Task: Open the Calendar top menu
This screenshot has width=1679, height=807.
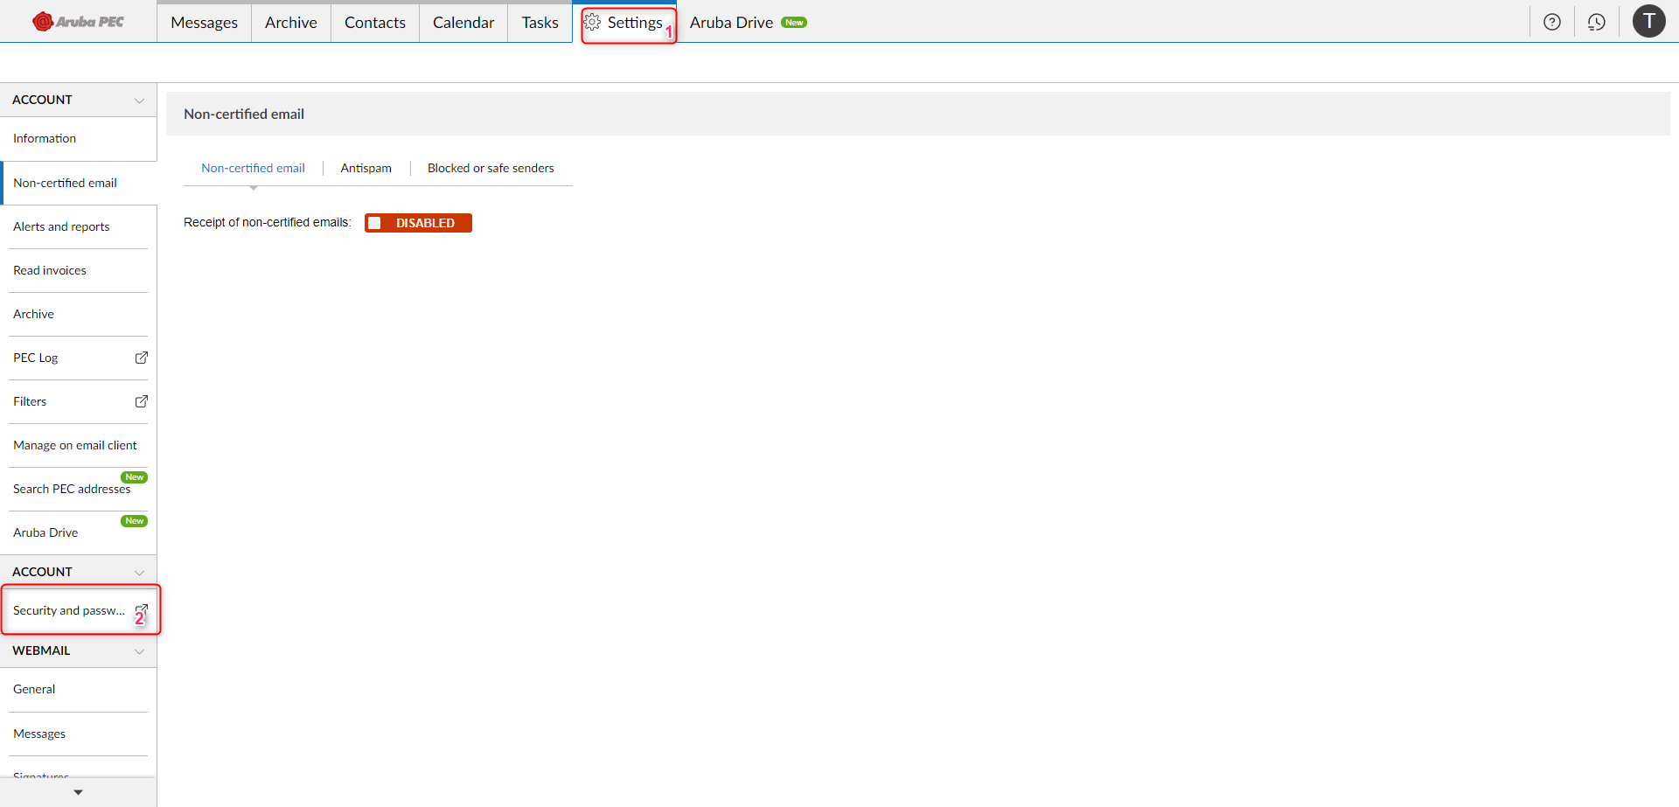Action: click(463, 23)
